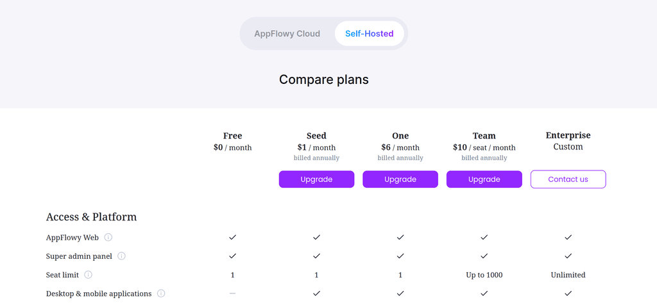
Task: Switch to the AppFlowy Cloud tab
Action: point(287,34)
